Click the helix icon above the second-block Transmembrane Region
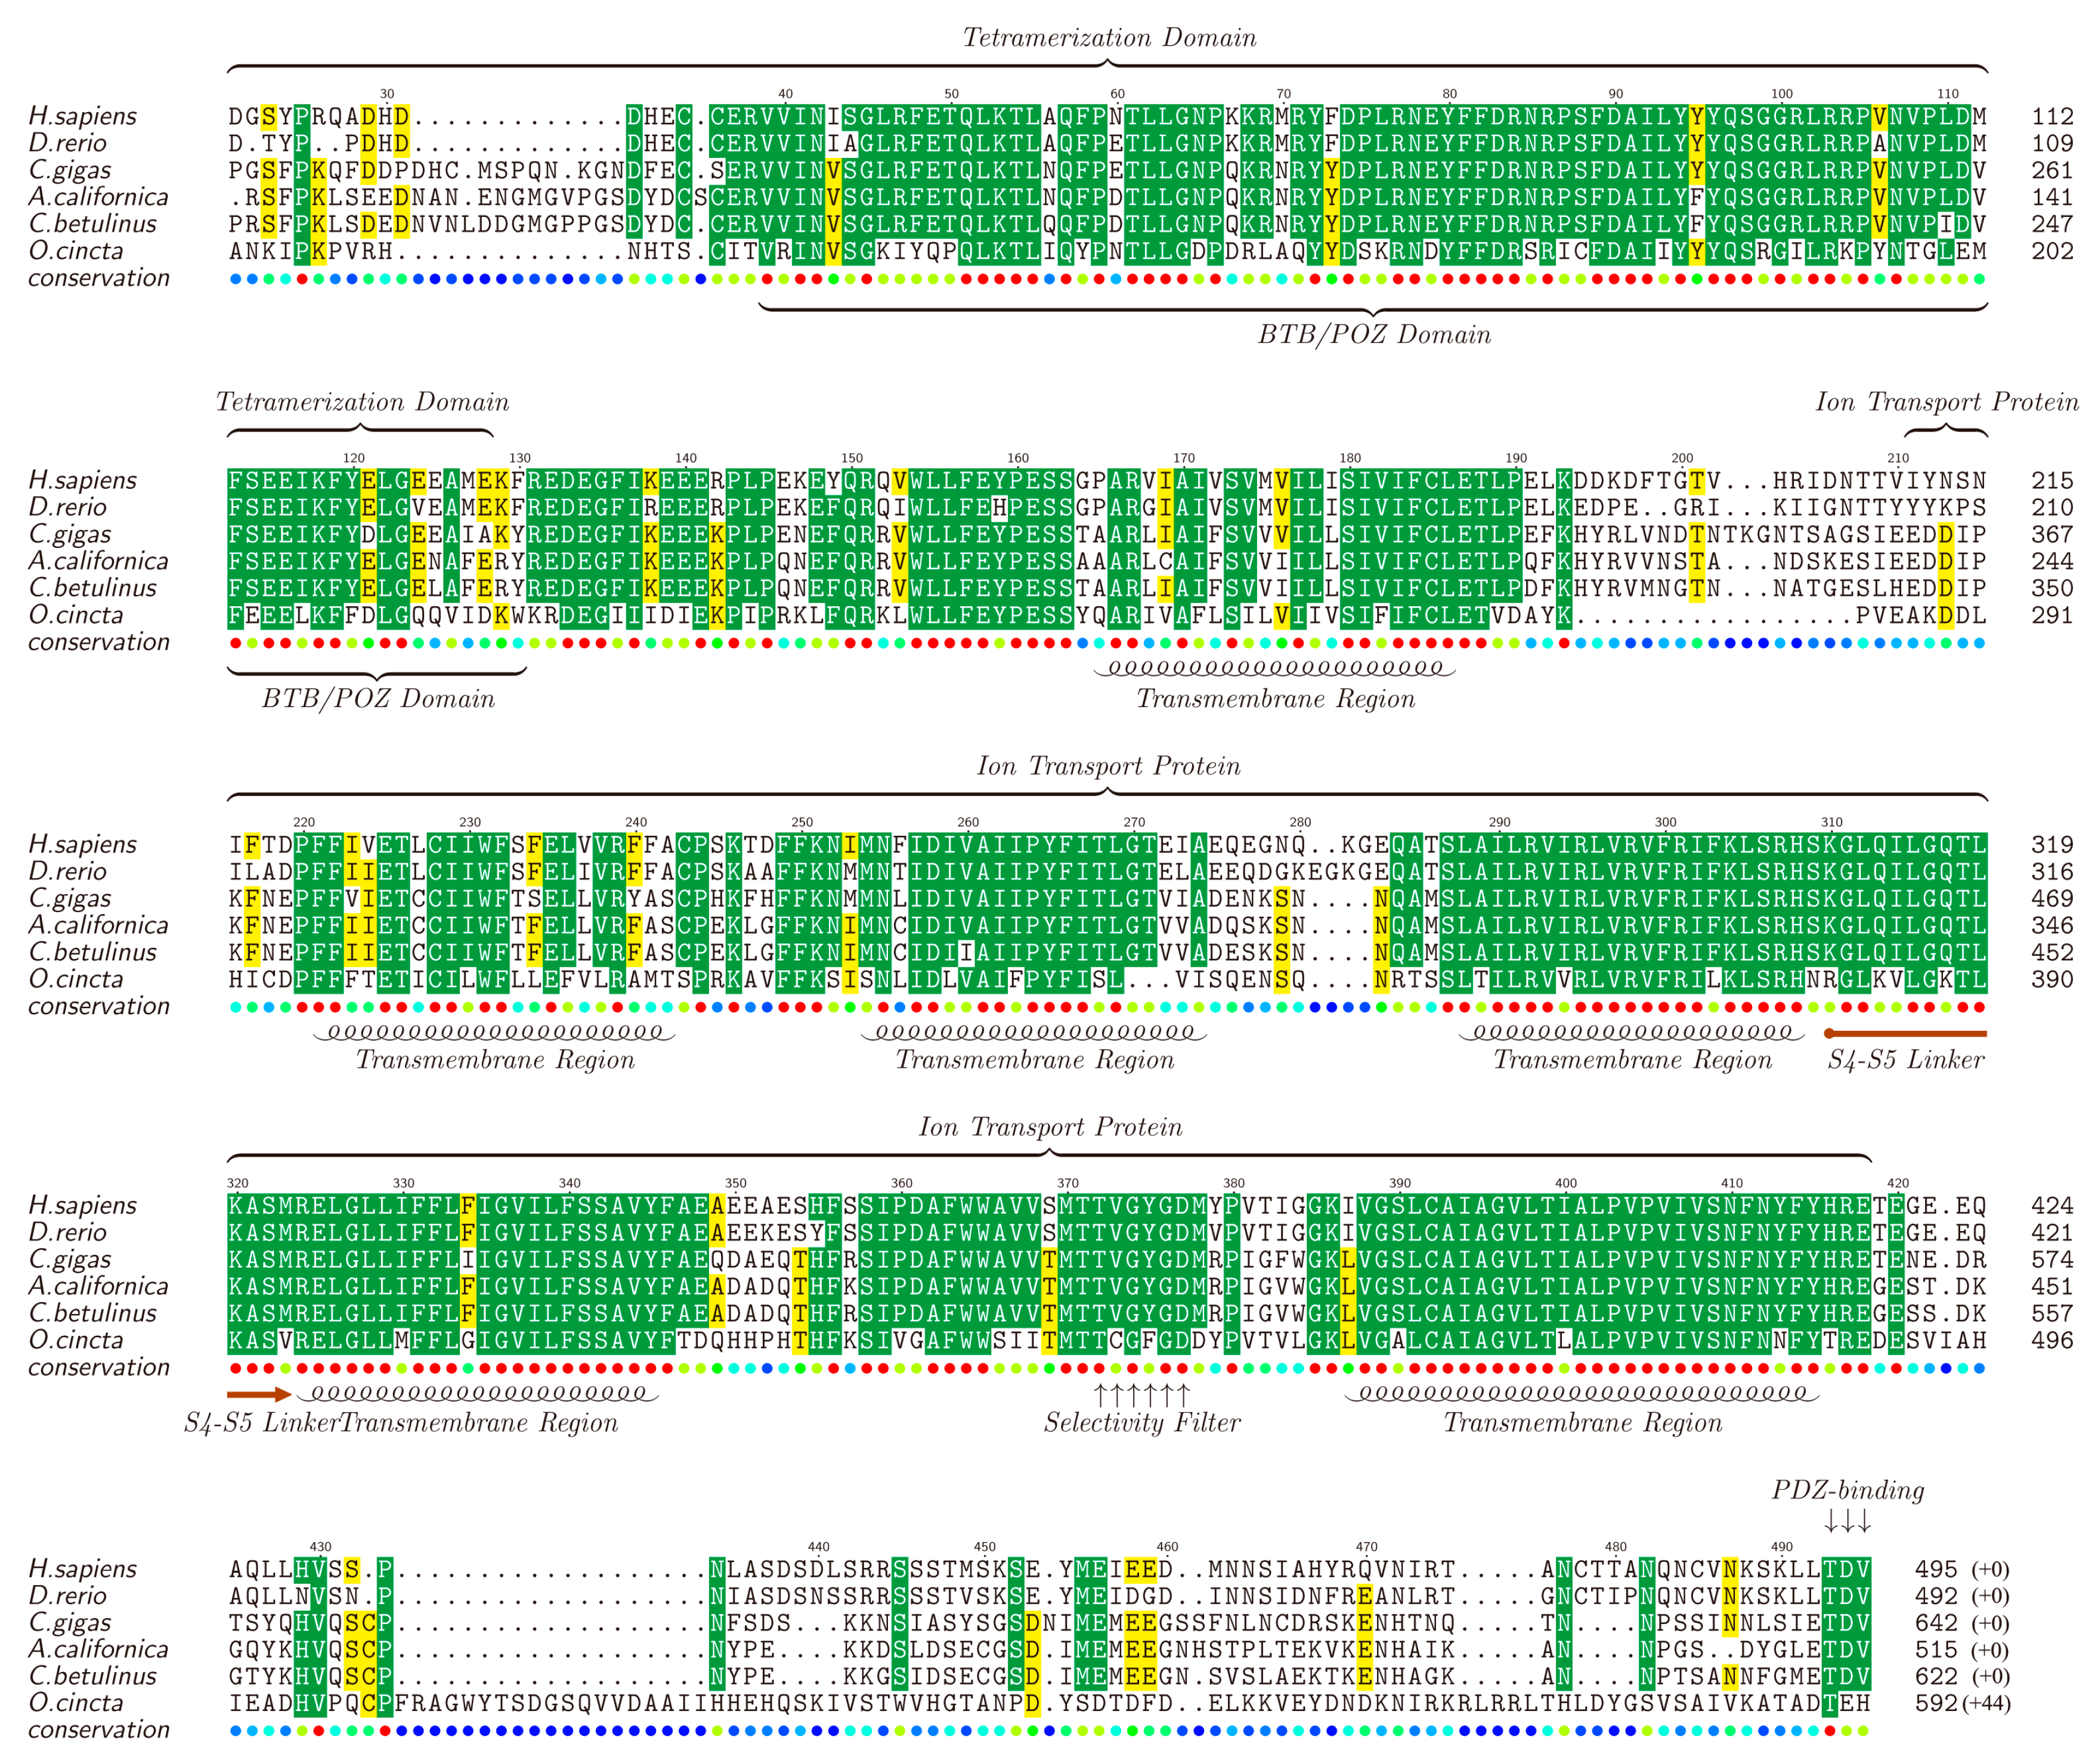Image resolution: width=2095 pixels, height=1764 pixels. click(1274, 668)
